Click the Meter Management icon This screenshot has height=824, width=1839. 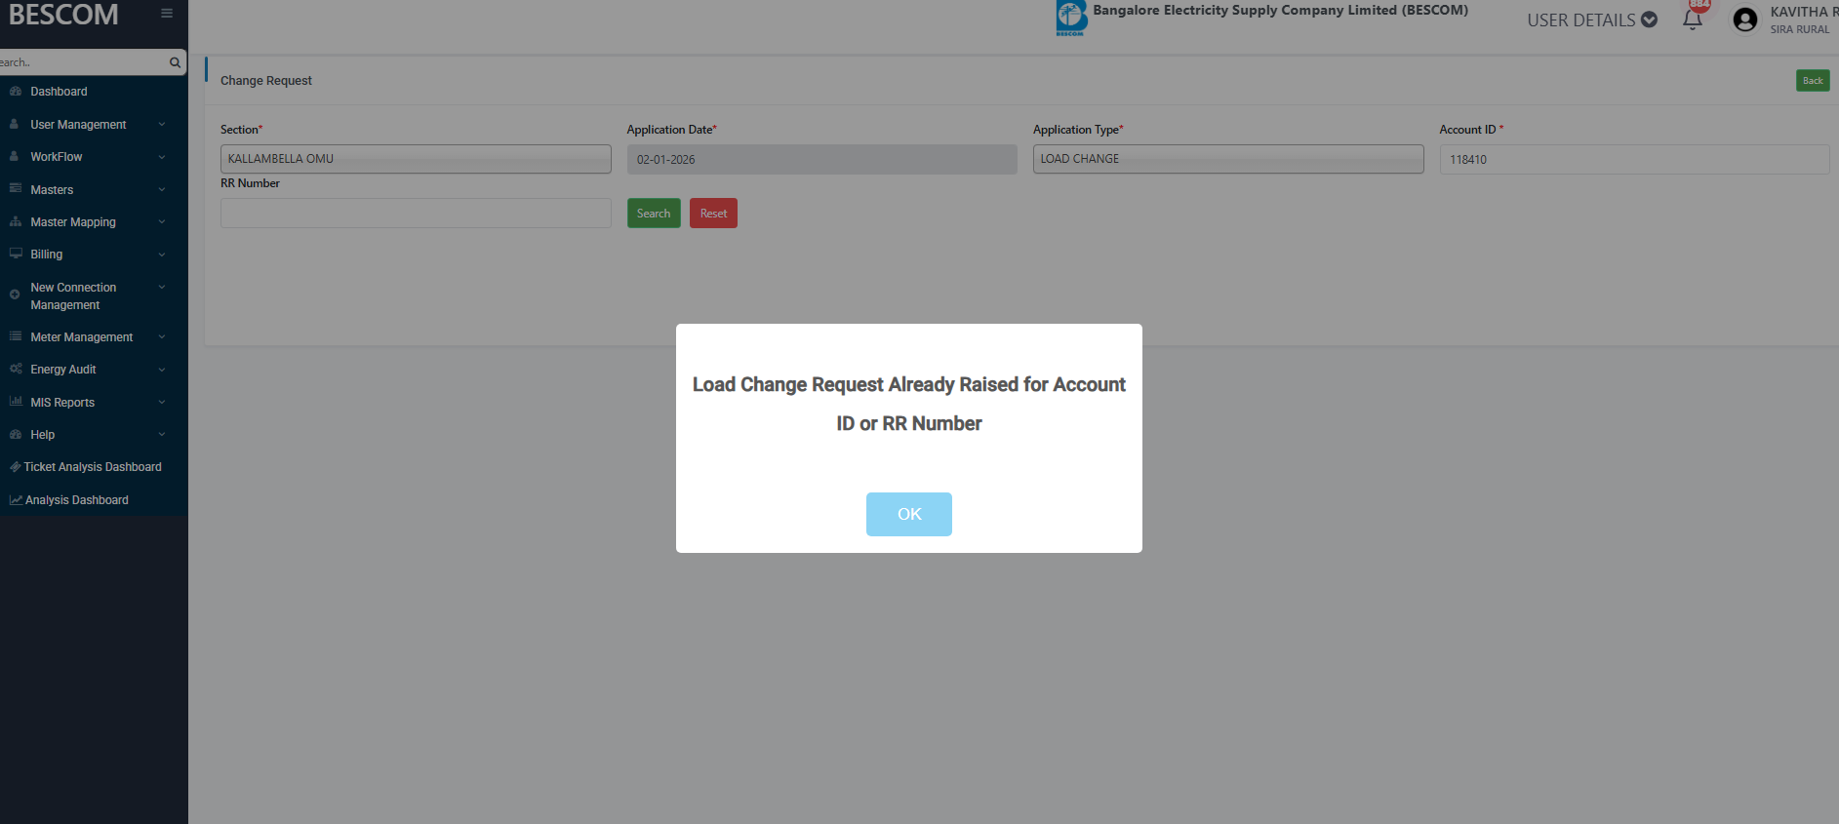16,336
